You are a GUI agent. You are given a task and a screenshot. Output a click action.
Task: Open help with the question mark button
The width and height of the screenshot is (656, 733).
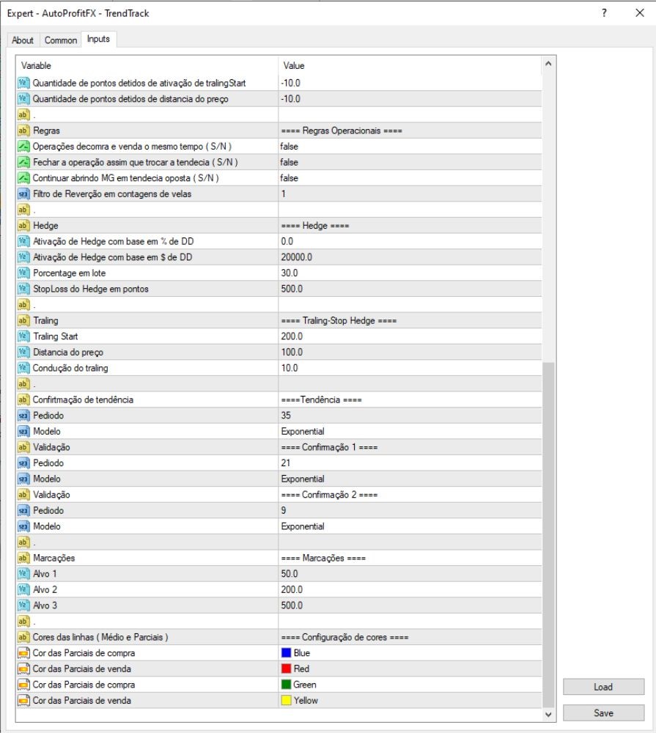[604, 13]
